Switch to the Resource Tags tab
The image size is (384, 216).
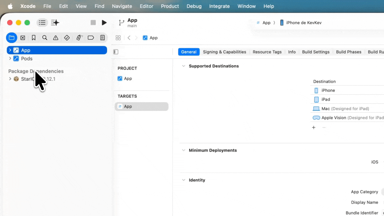coord(267,52)
